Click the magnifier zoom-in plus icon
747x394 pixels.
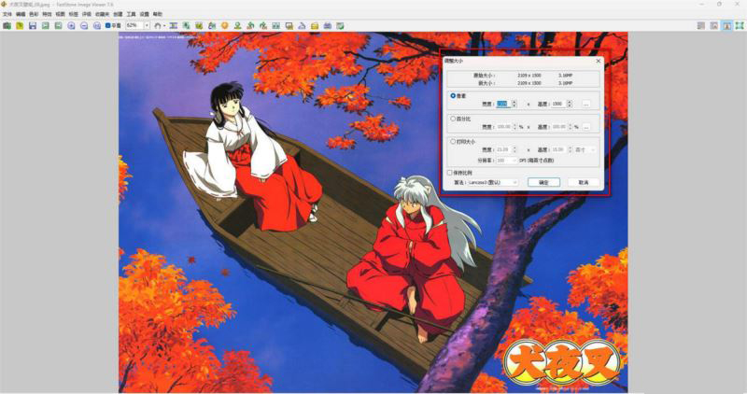coord(71,26)
